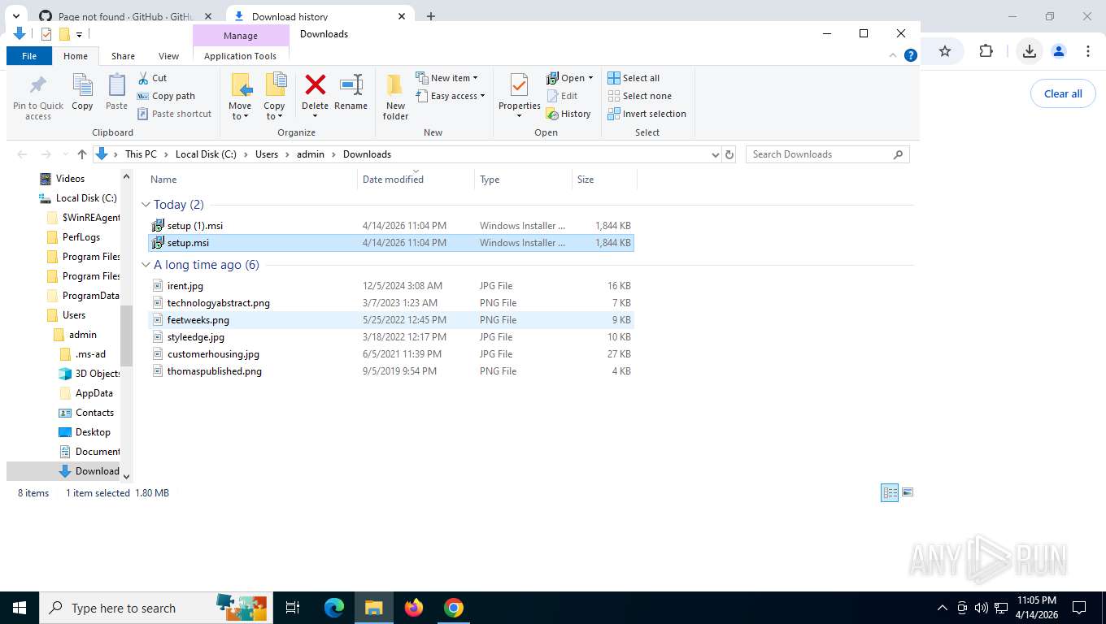
Task: Open Customize Quick Access Toolbar dropdown
Action: click(79, 34)
